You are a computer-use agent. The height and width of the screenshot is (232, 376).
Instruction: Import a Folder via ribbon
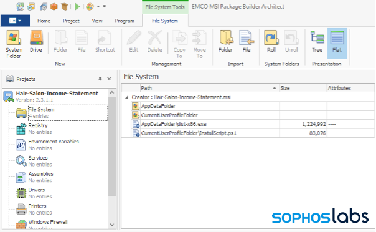click(x=225, y=42)
